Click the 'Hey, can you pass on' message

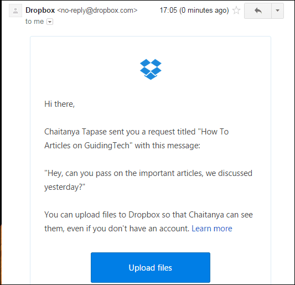click(x=148, y=180)
